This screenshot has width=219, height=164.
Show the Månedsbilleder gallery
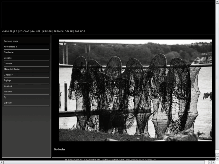[x=12, y=69]
